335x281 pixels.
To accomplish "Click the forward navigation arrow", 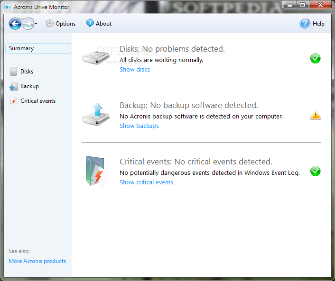I will tap(28, 24).
